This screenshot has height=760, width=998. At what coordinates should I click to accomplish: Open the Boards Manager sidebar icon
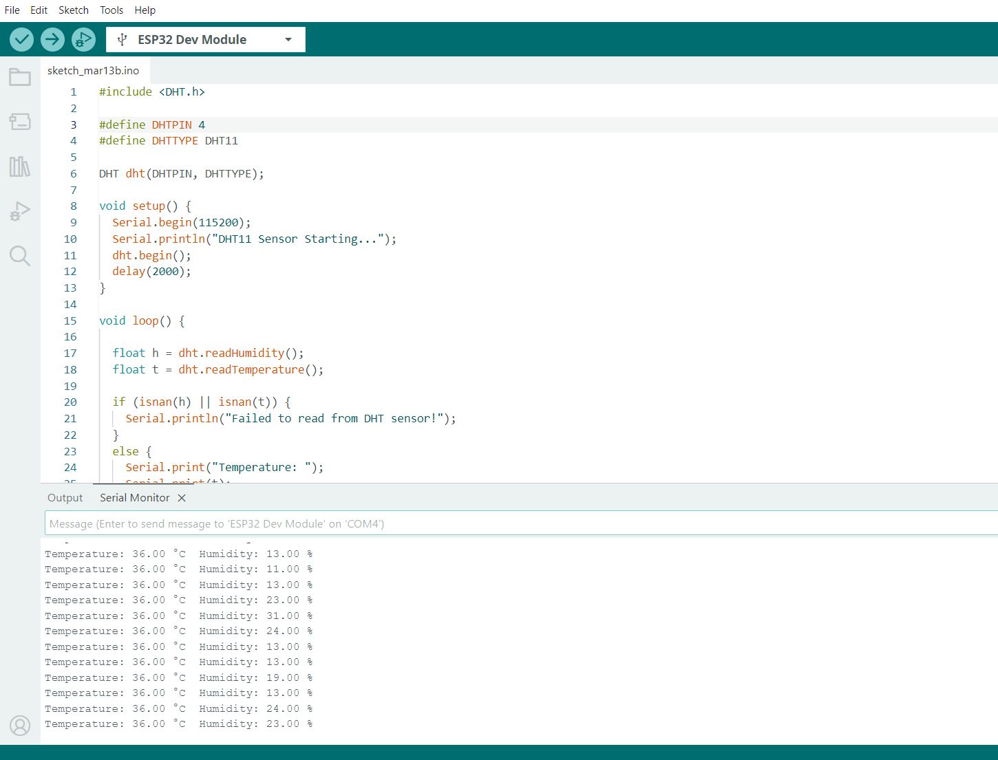20,122
